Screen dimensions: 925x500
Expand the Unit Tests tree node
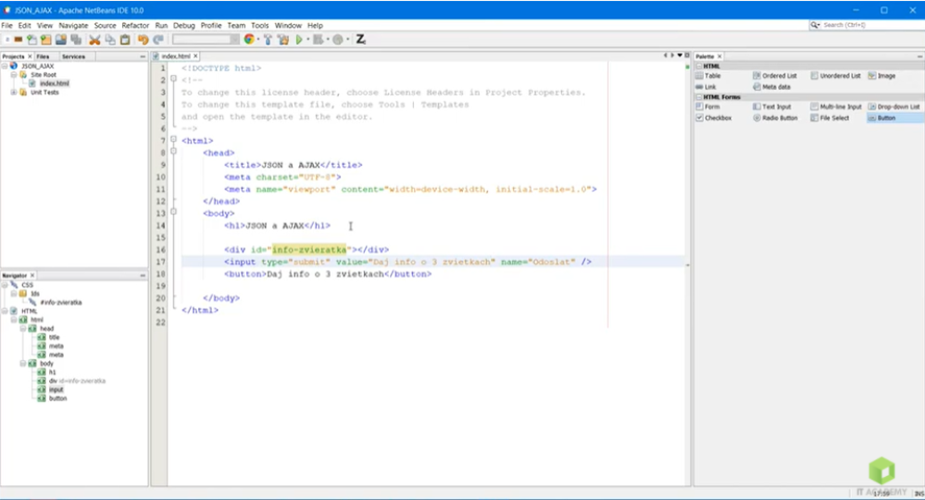tap(13, 93)
